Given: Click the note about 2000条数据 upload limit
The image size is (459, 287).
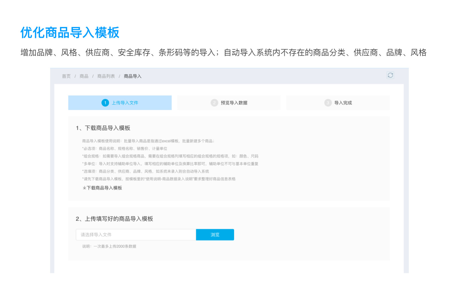Looking at the screenshot, I should click(109, 246).
